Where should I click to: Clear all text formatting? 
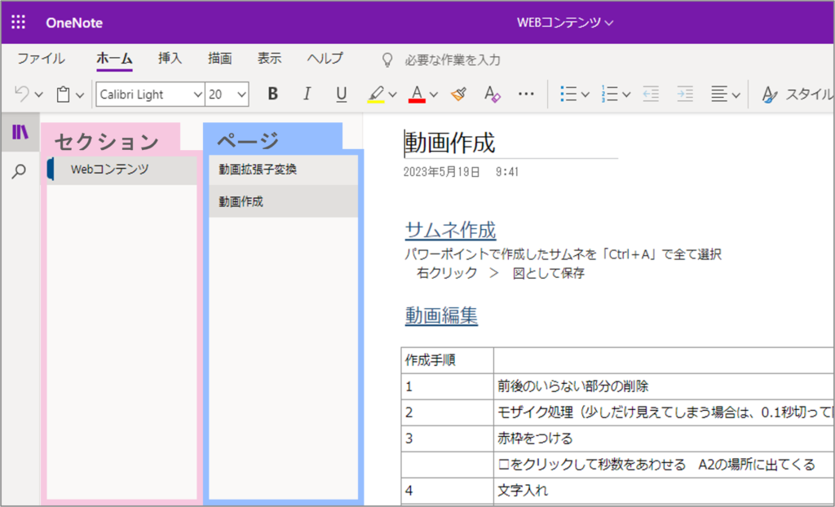pyautogui.click(x=492, y=95)
